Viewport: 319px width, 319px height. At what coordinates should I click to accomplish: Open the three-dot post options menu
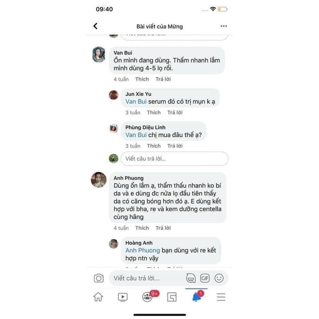coord(224,26)
